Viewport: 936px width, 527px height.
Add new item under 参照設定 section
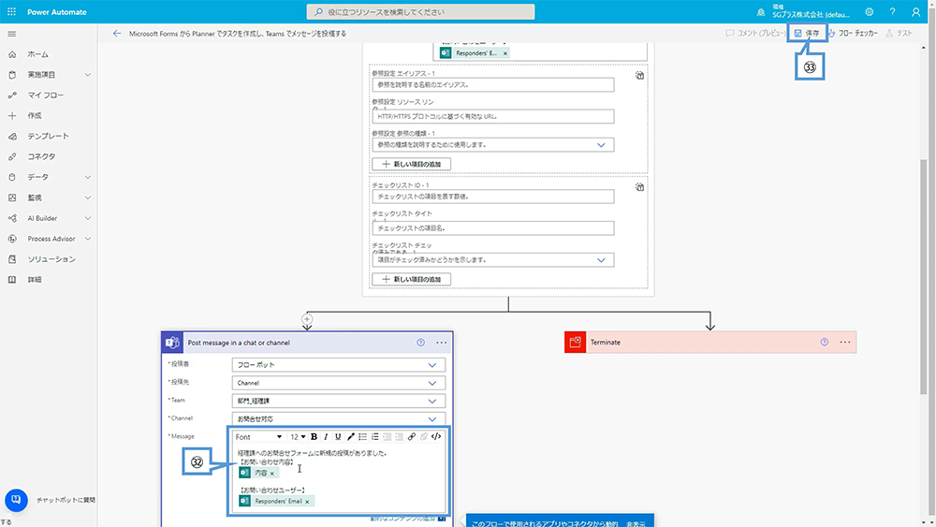pyautogui.click(x=411, y=164)
